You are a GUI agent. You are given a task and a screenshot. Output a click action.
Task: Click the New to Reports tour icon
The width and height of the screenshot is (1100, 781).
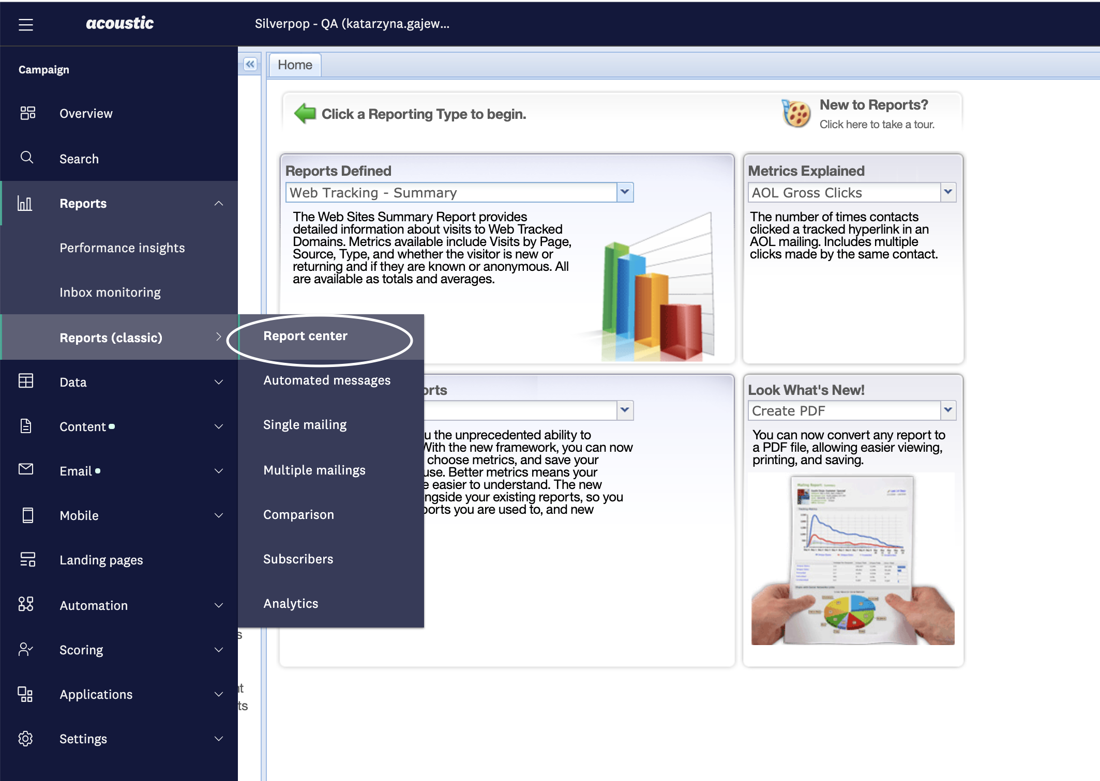click(796, 113)
